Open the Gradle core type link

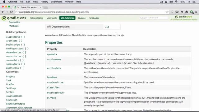click(x=10, y=84)
